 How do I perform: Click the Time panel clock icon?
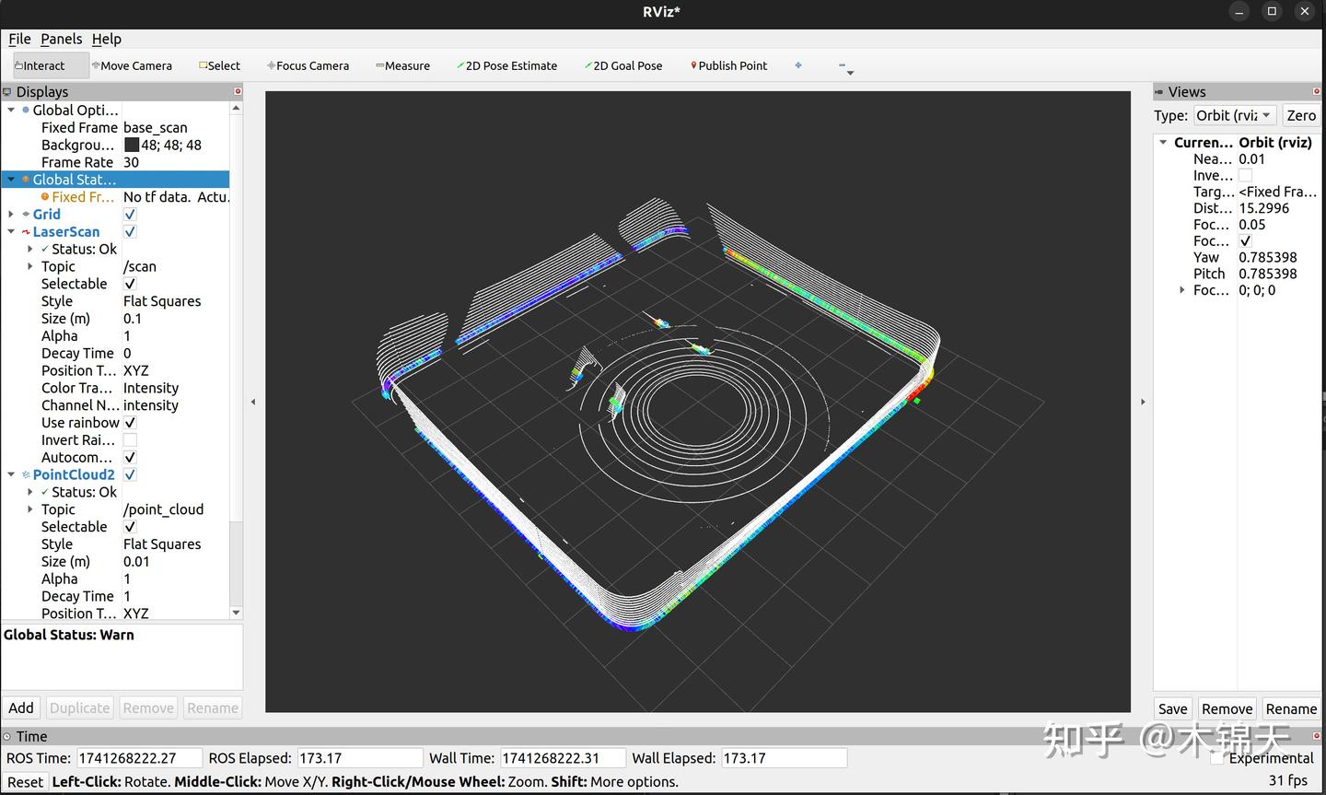pos(7,736)
